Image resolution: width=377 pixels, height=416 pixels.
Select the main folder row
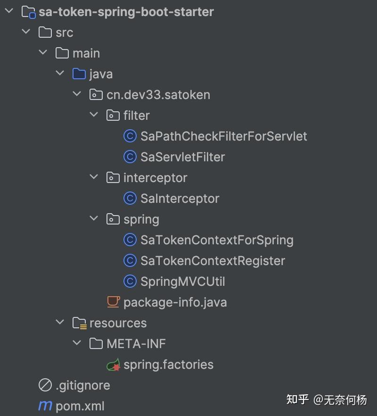86,53
